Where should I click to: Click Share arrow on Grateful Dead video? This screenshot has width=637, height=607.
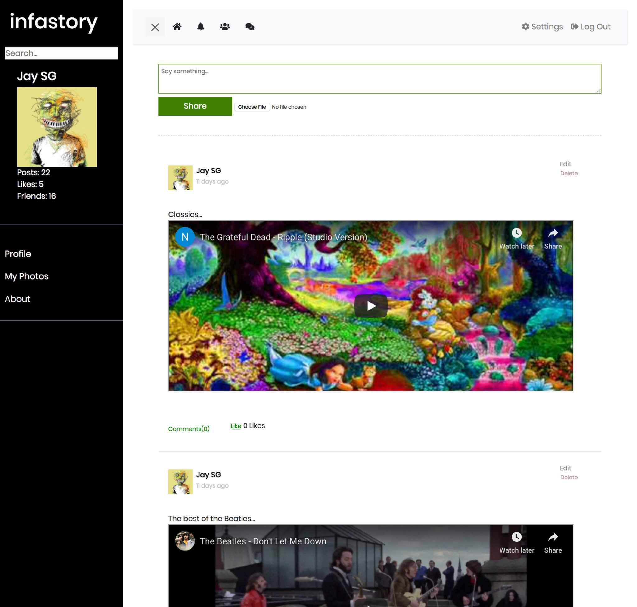(x=553, y=238)
